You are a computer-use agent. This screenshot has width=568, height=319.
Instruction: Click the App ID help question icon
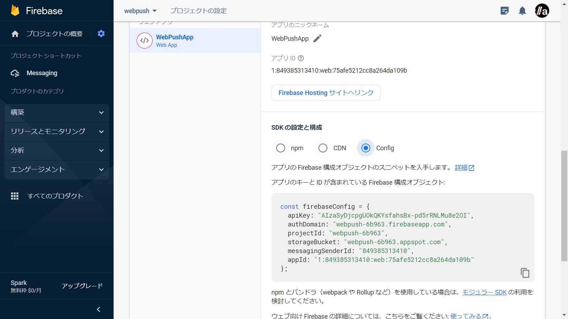[301, 58]
